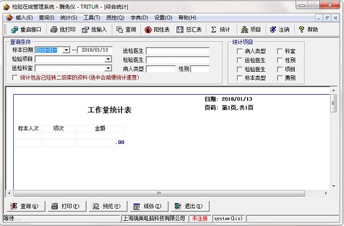Click the title bar application icon

click(6, 7)
